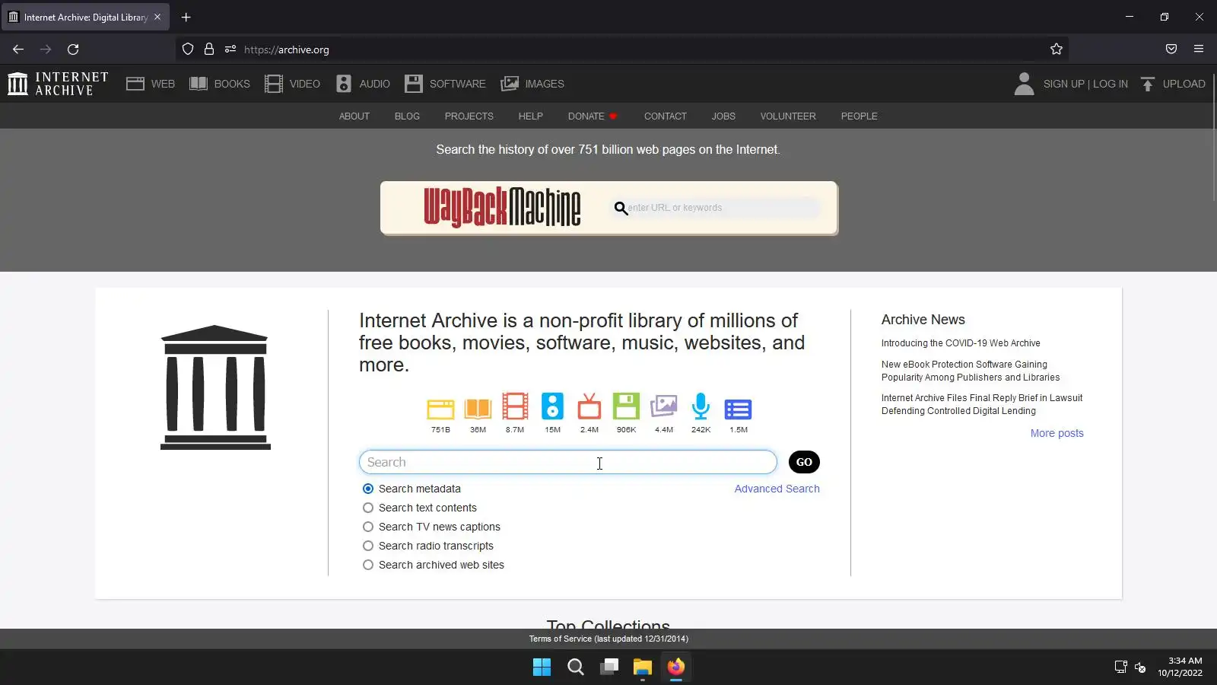Click the browser address bar URL
1217x685 pixels.
[x=287, y=49]
